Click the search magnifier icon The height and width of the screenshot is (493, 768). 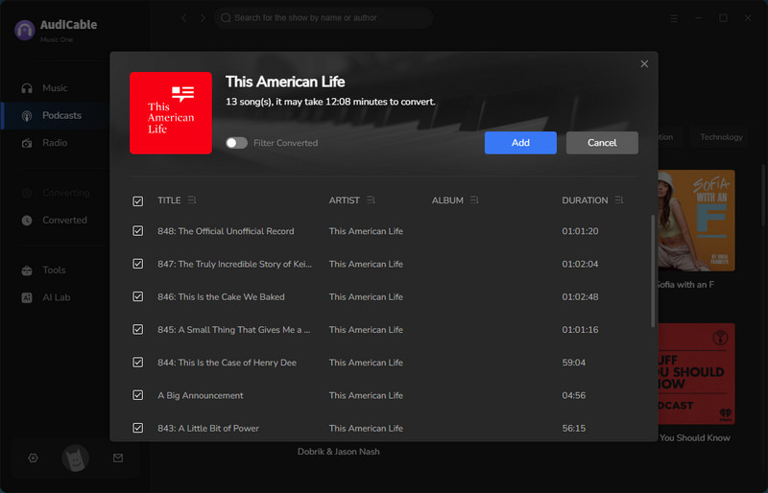point(226,18)
